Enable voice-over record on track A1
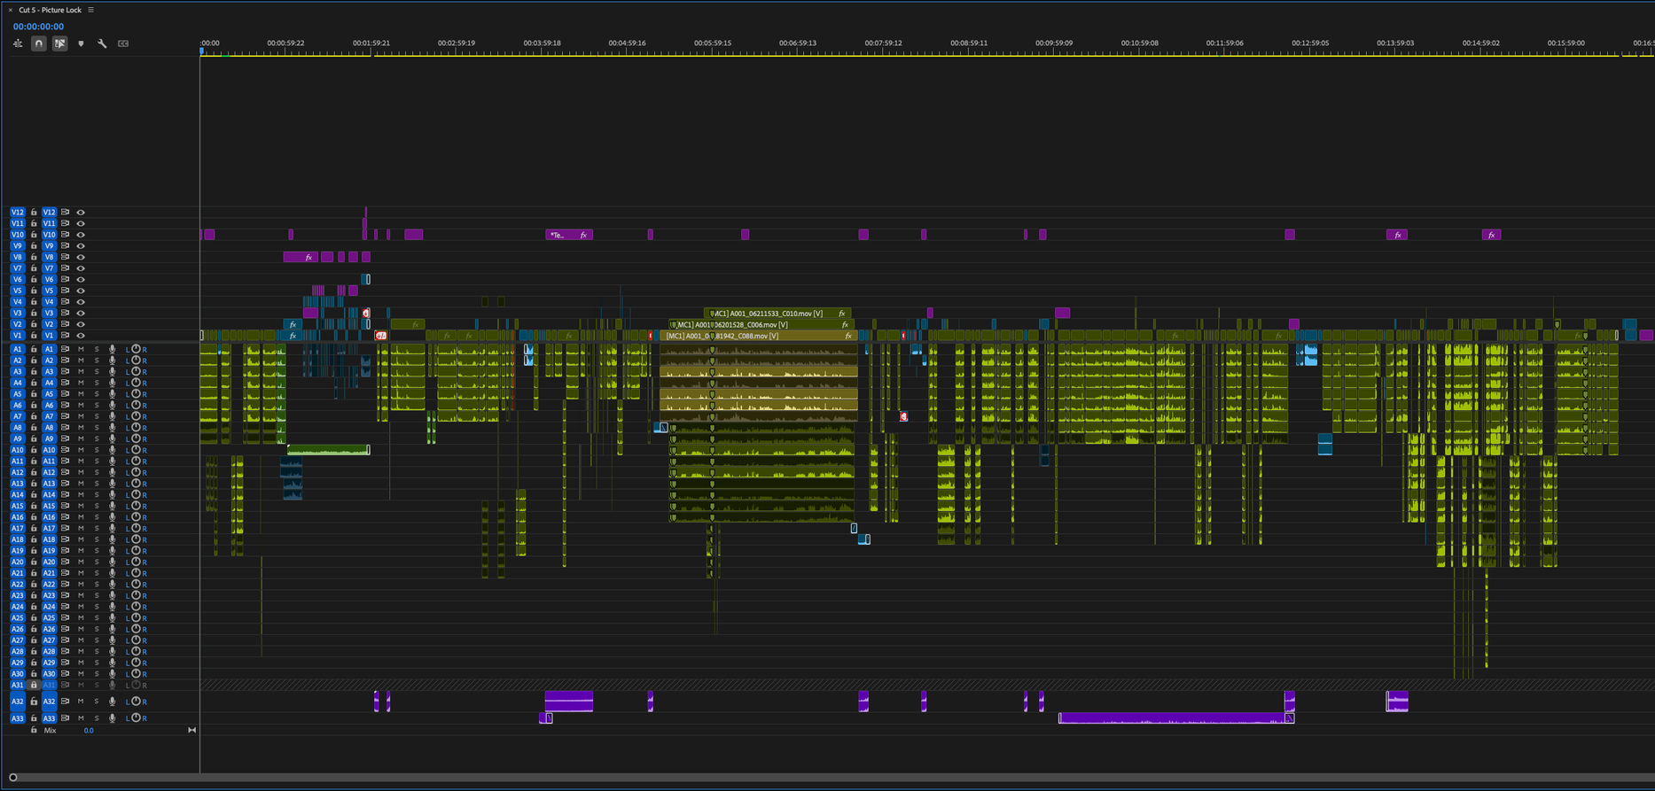This screenshot has width=1655, height=791. click(x=112, y=350)
